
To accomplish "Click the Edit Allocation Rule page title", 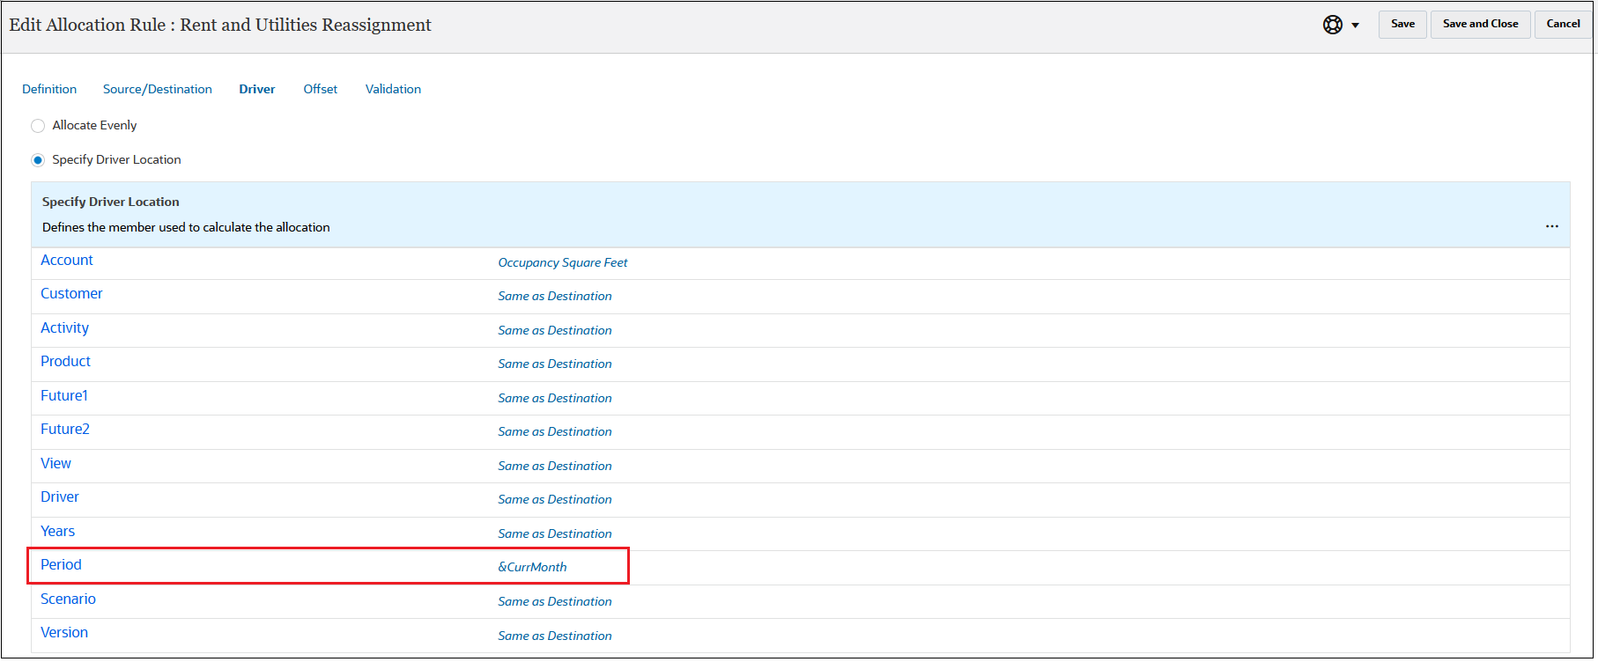I will (x=220, y=25).
